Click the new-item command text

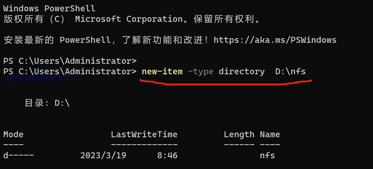(162, 72)
